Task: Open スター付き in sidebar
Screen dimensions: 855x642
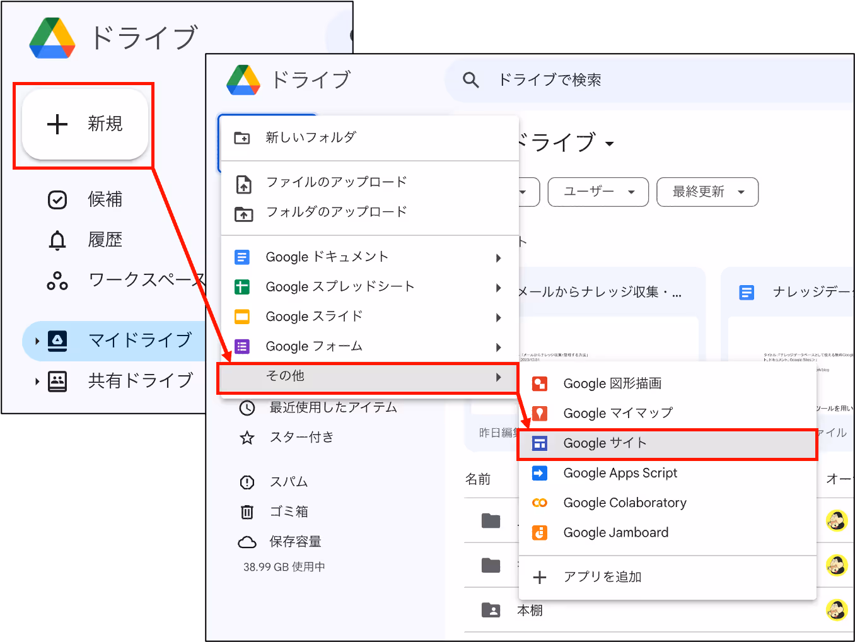Action: (301, 437)
